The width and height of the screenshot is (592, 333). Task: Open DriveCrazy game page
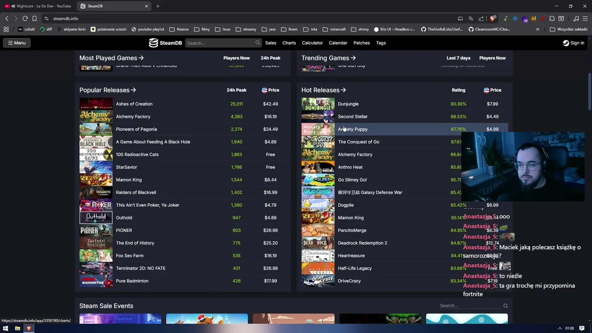tap(349, 281)
